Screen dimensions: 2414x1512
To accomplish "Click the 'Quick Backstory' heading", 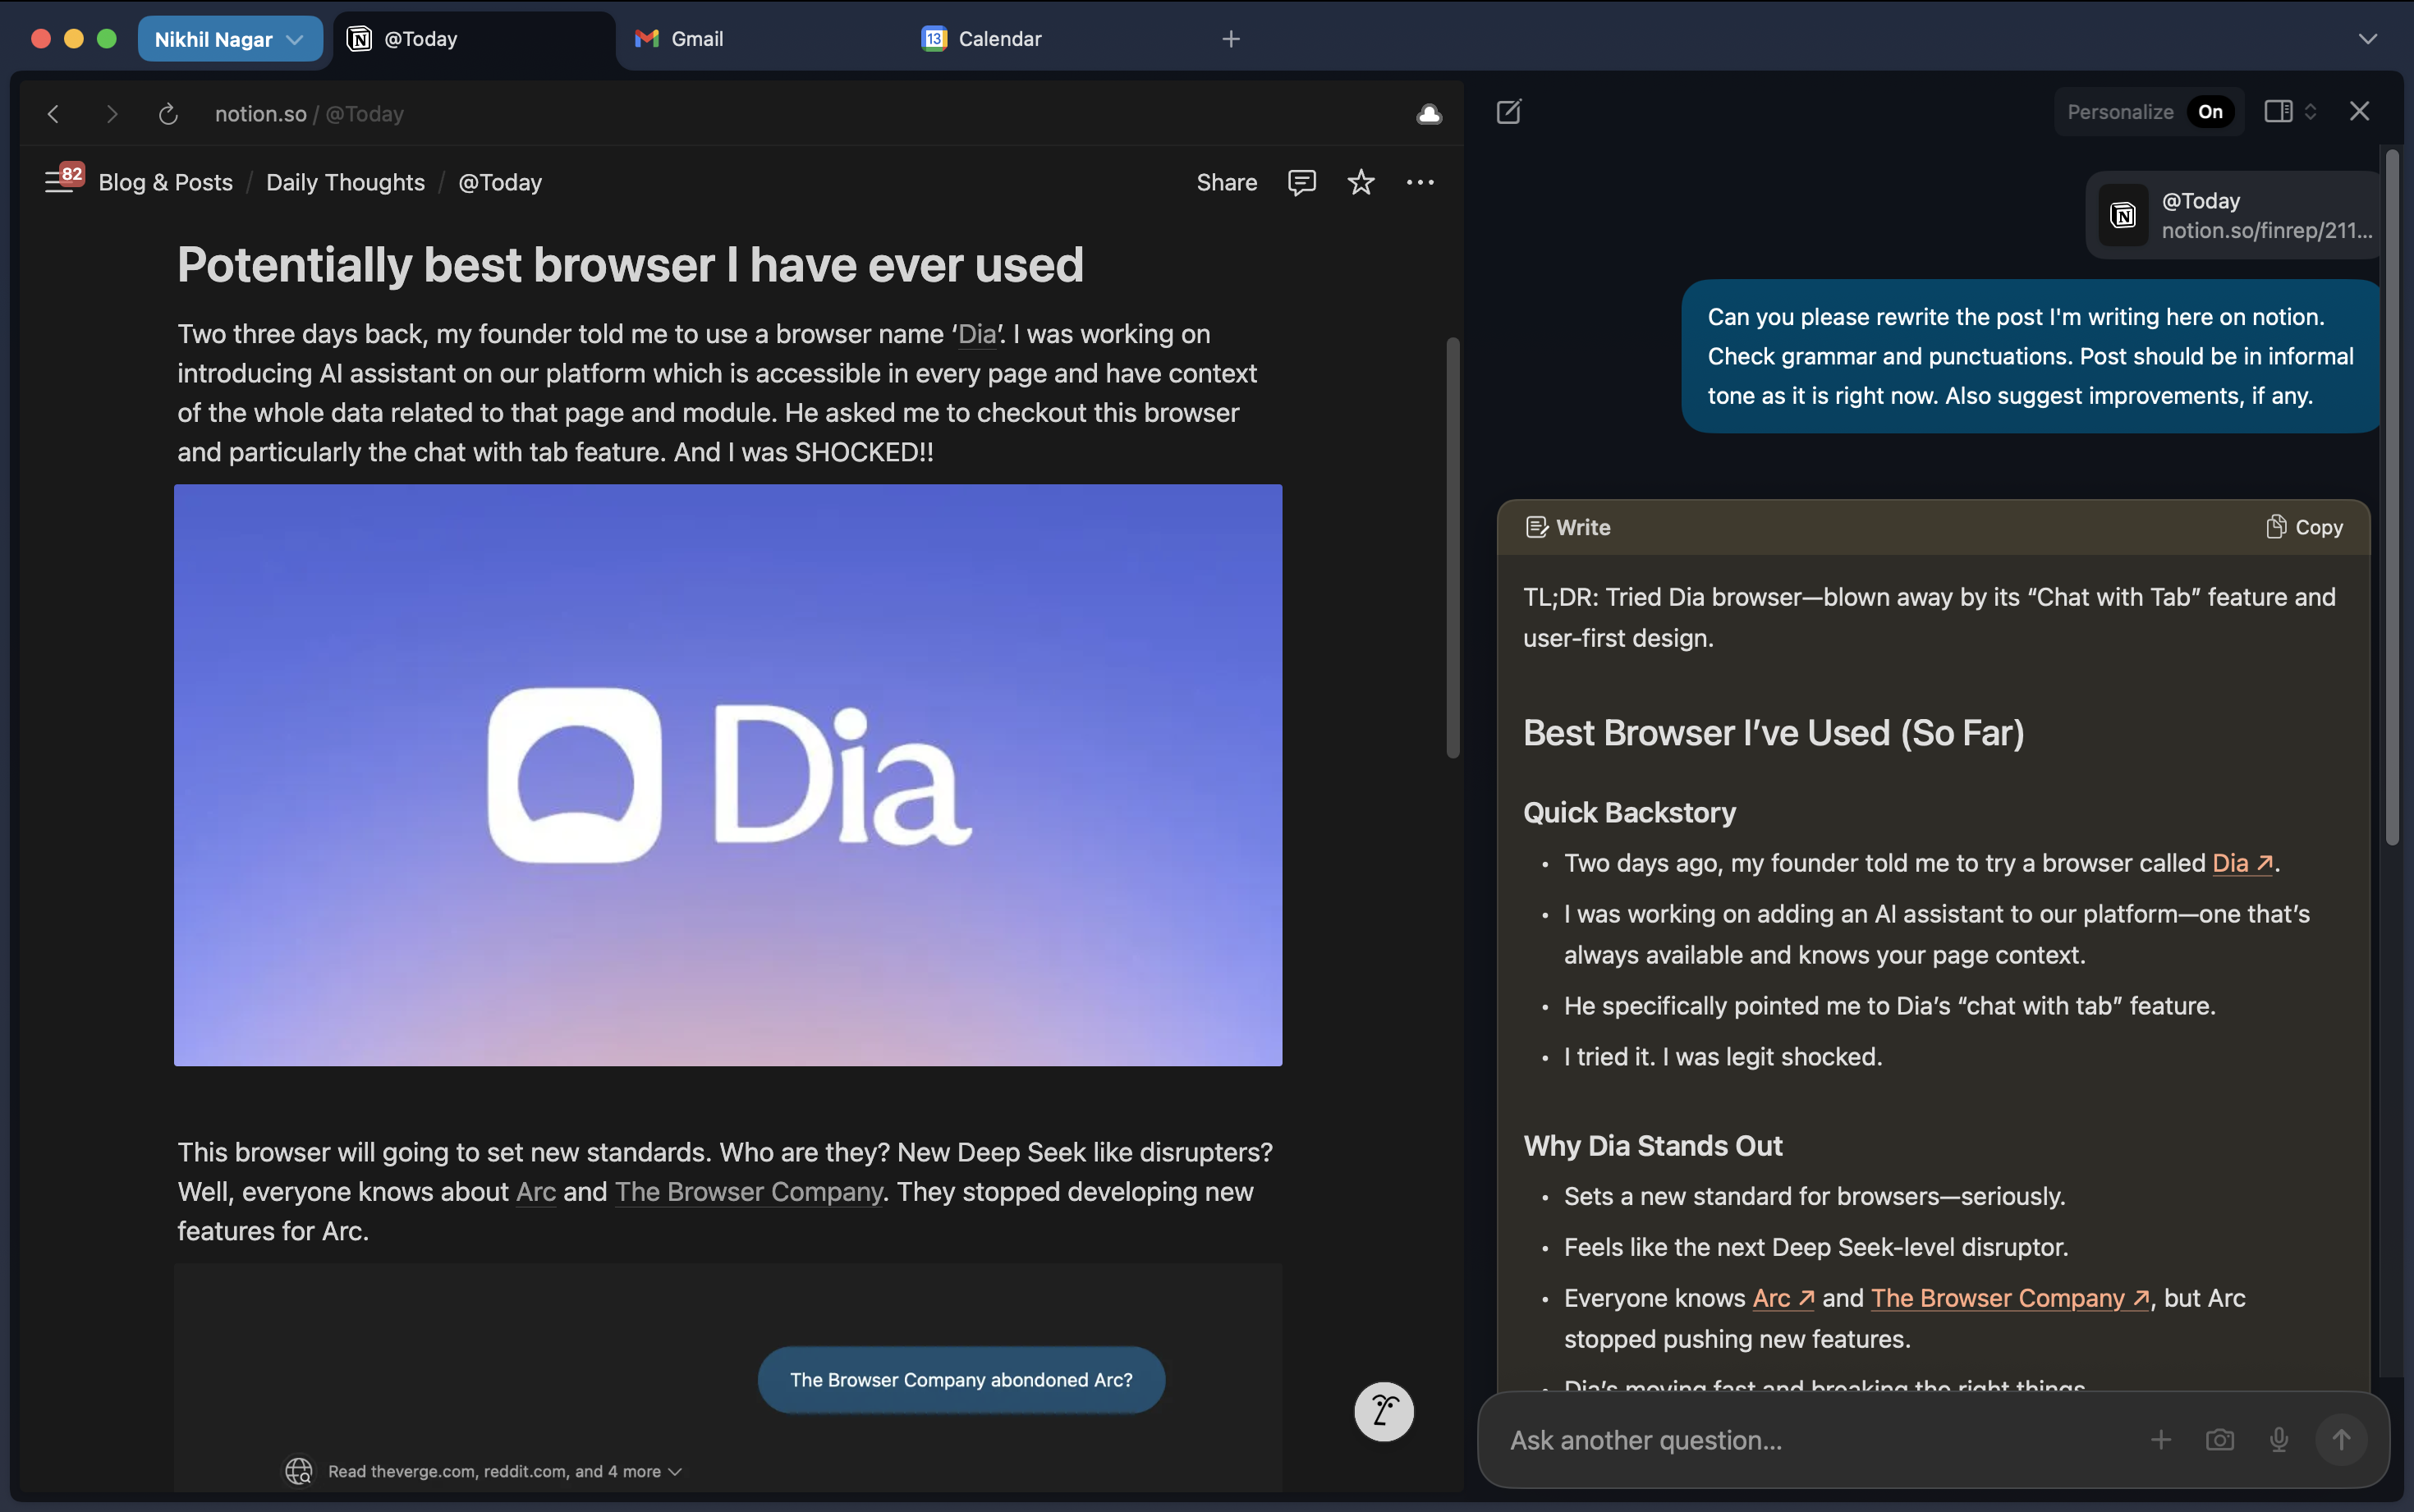I will tap(1629, 812).
